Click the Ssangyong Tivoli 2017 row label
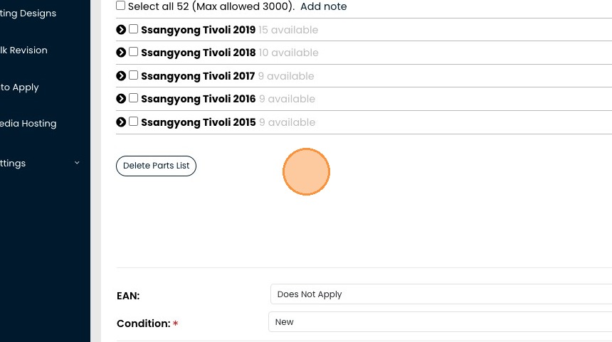 pyautogui.click(x=198, y=76)
